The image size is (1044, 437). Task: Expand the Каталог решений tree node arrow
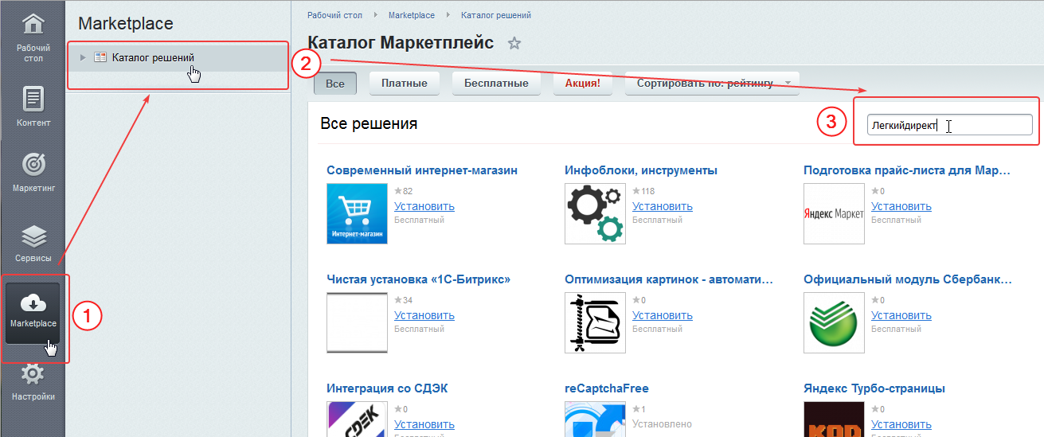click(83, 57)
